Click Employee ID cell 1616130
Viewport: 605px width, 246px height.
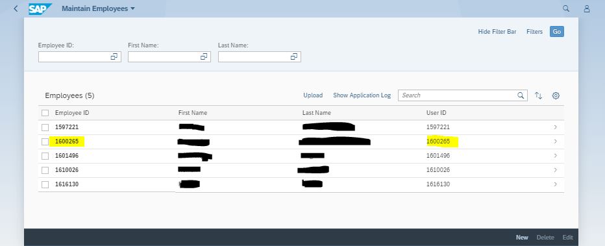point(67,184)
